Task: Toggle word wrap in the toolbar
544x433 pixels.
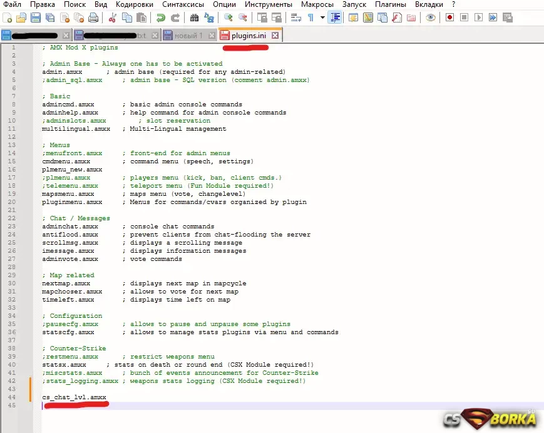Action: click(x=295, y=18)
